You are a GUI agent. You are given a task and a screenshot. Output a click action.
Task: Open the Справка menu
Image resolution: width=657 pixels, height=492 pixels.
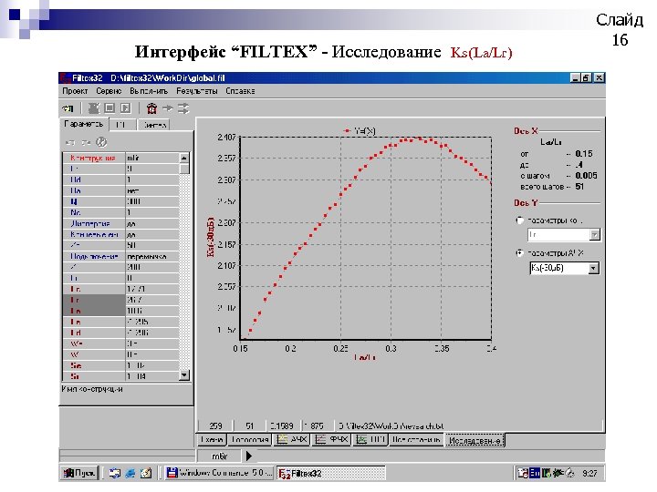pyautogui.click(x=240, y=91)
